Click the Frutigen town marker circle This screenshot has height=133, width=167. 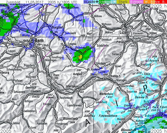click(x=52, y=106)
